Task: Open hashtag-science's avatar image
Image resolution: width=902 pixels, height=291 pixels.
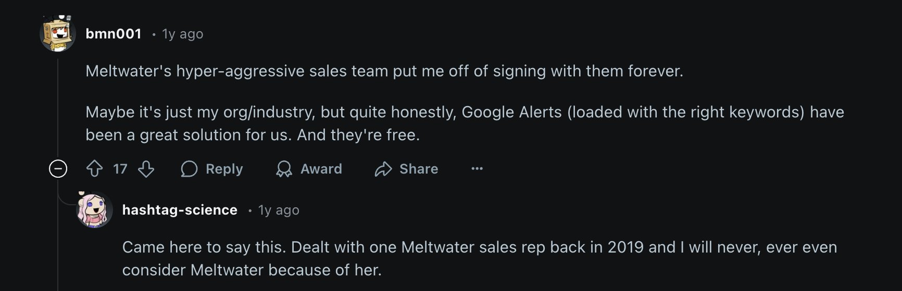Action: pyautogui.click(x=94, y=209)
